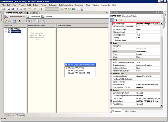168x122 pixels.
Task: Select the BRAND_FAM_SHORT_NAME column
Action: pyautogui.click(x=79, y=73)
